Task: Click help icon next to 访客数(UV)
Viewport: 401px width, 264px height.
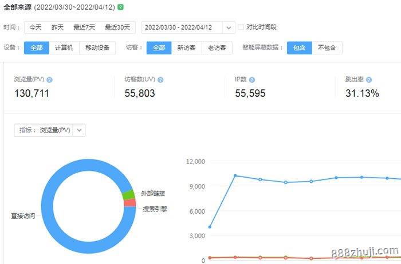Action: 160,80
